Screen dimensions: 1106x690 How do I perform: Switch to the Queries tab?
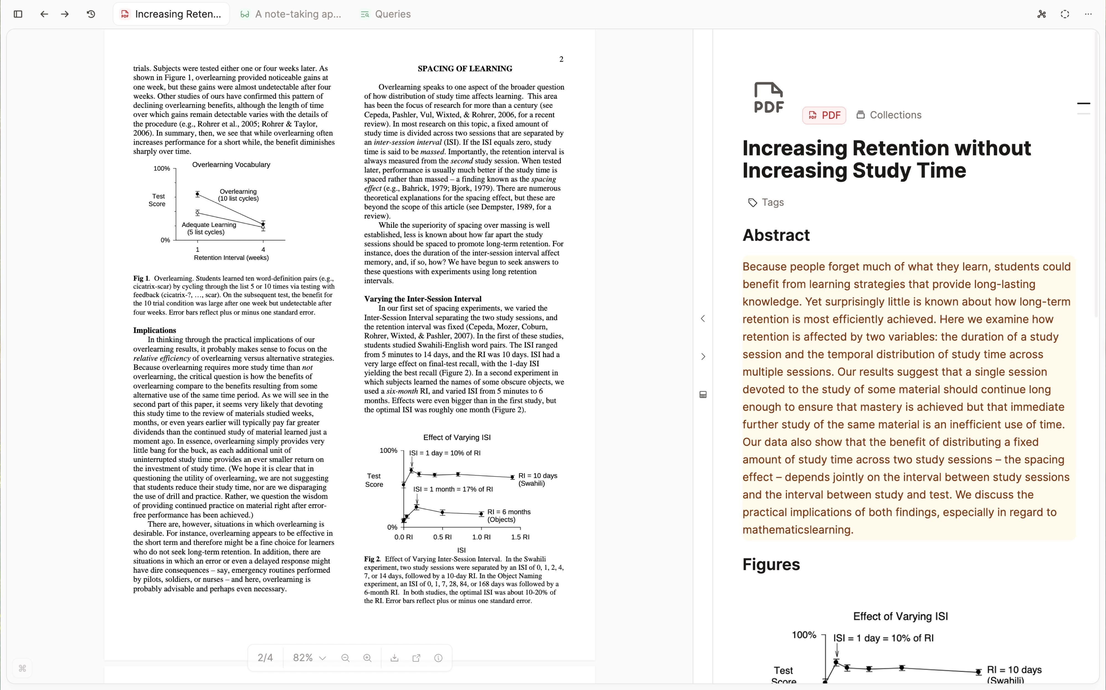pyautogui.click(x=386, y=14)
